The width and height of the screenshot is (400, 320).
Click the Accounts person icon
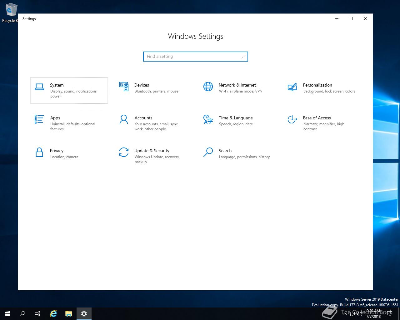[124, 119]
